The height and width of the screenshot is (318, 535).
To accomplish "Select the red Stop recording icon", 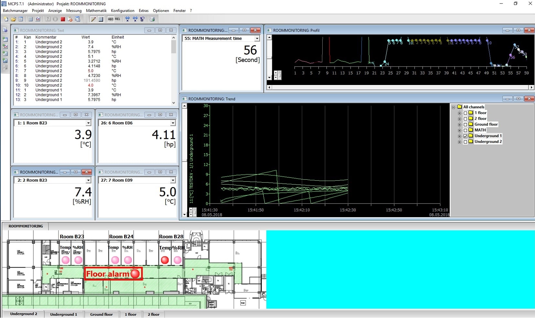I will click(62, 19).
